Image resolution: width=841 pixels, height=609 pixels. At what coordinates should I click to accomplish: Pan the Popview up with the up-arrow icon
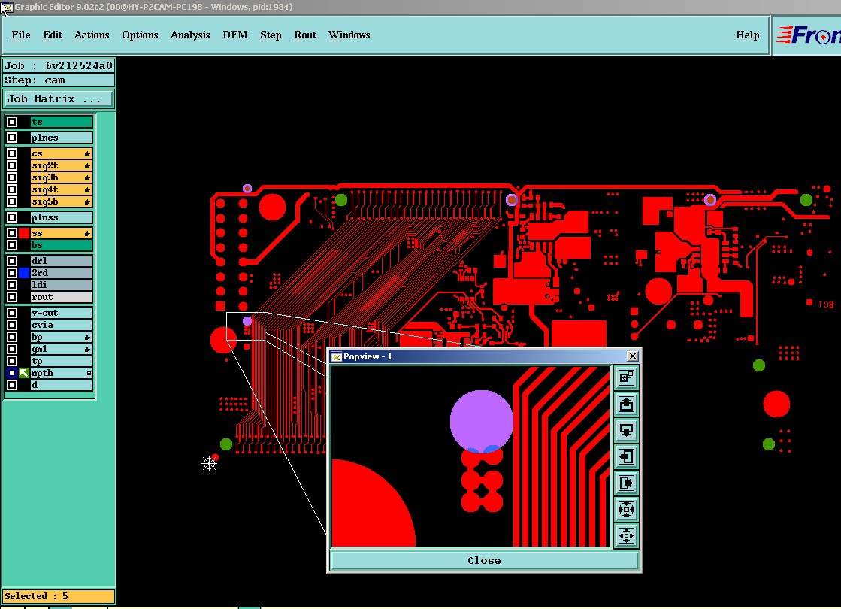click(626, 404)
